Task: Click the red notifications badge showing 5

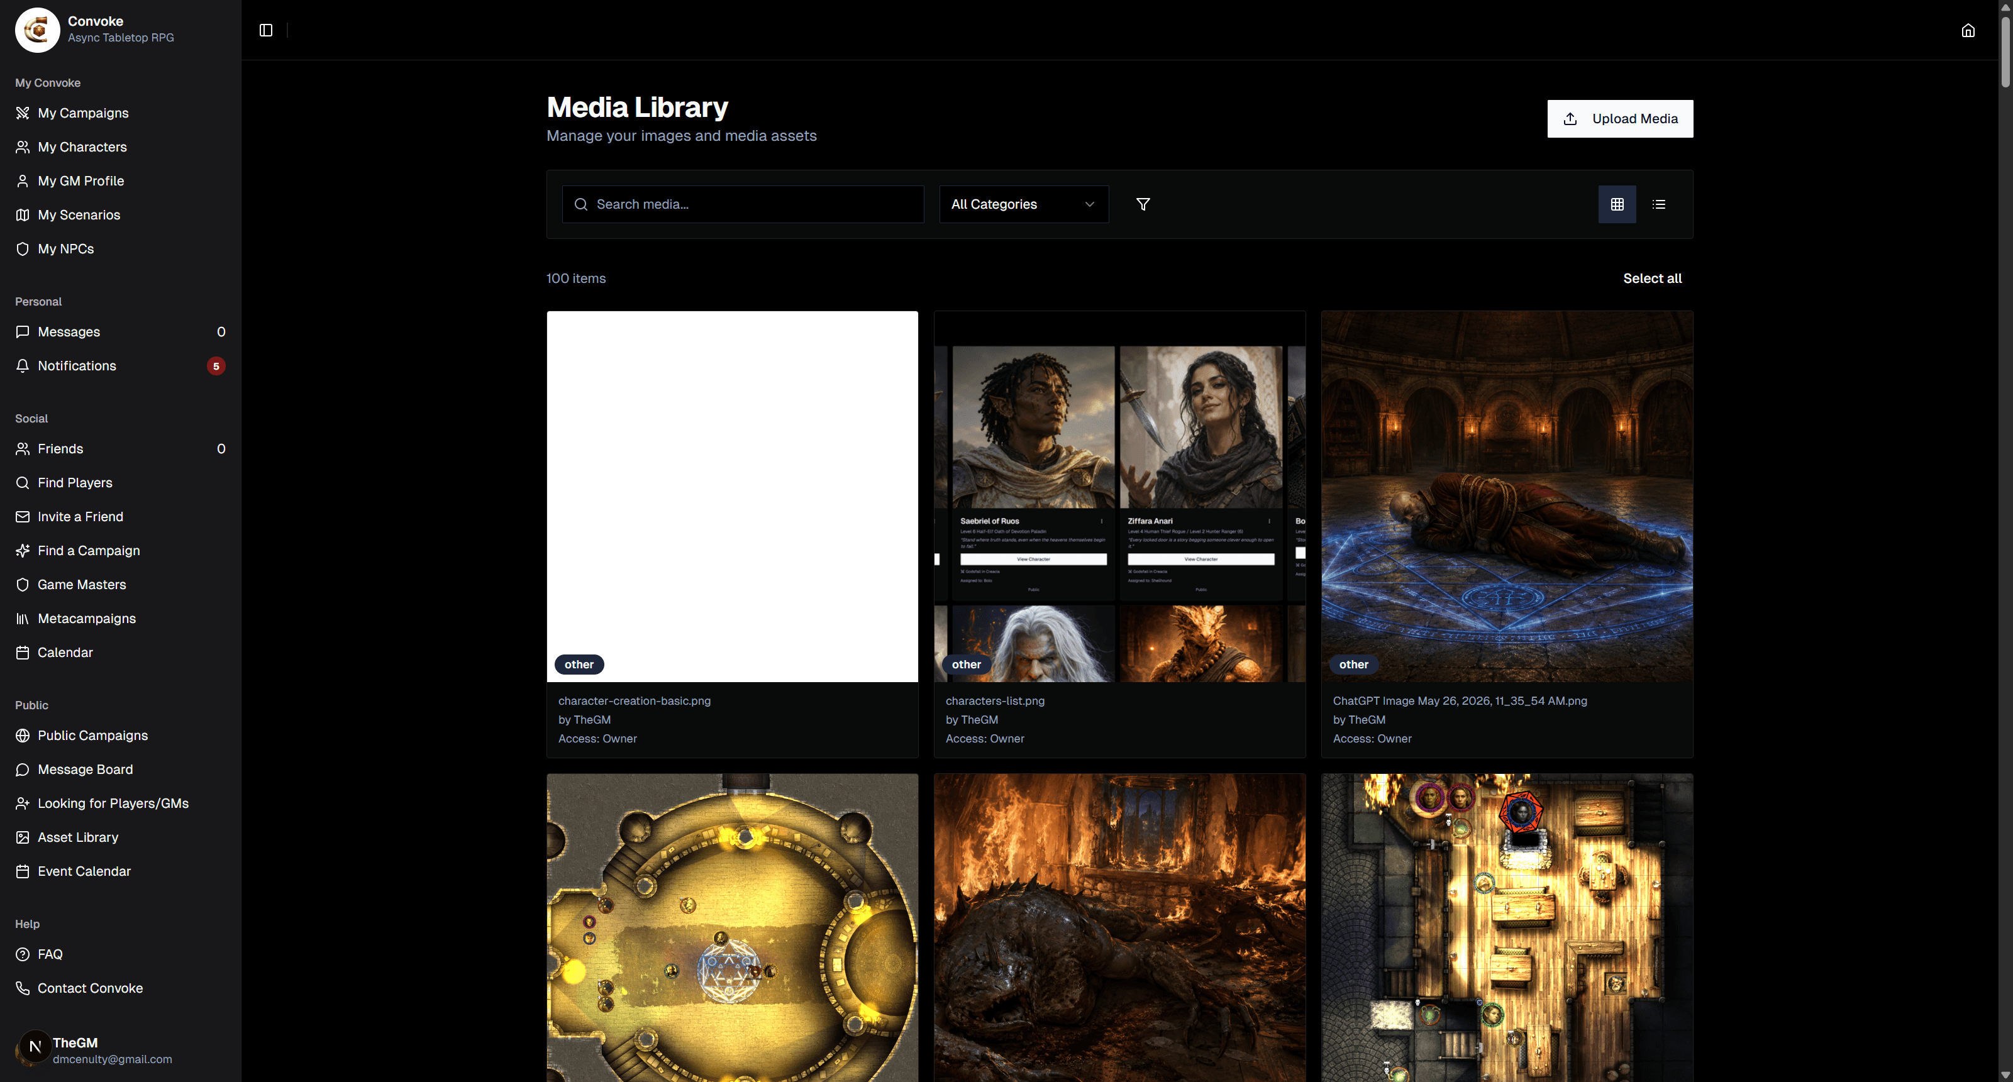Action: pyautogui.click(x=216, y=366)
